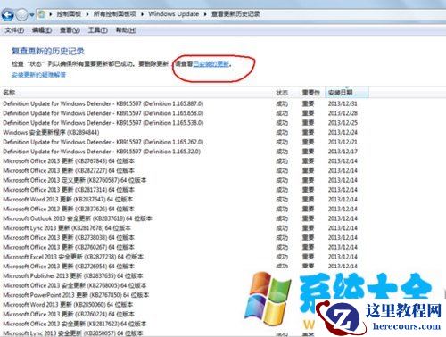Select Microsoft Publisher 2013 更新 row
The height and width of the screenshot is (337, 446).
[73, 275]
